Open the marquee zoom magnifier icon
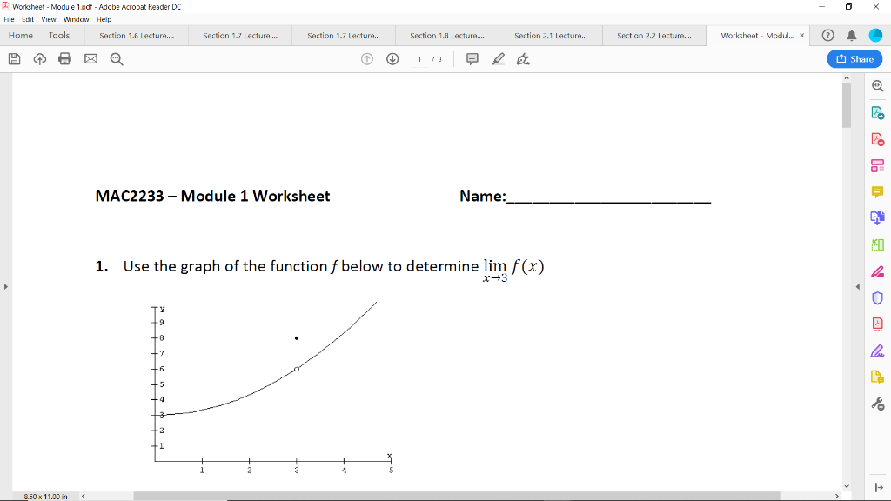Screen dimensions: 891x501 click(114, 58)
